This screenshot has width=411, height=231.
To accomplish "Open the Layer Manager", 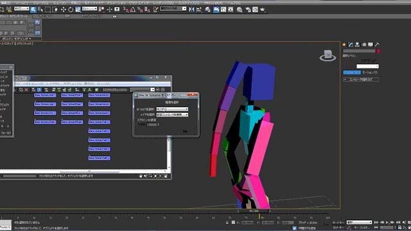I will click(x=207, y=10).
